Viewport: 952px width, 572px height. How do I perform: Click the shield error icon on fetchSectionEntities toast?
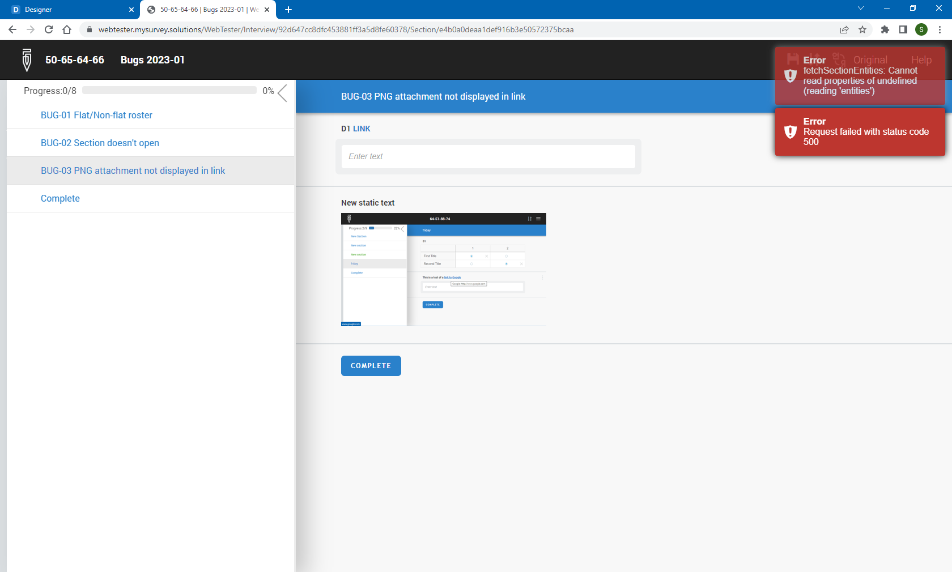(790, 76)
